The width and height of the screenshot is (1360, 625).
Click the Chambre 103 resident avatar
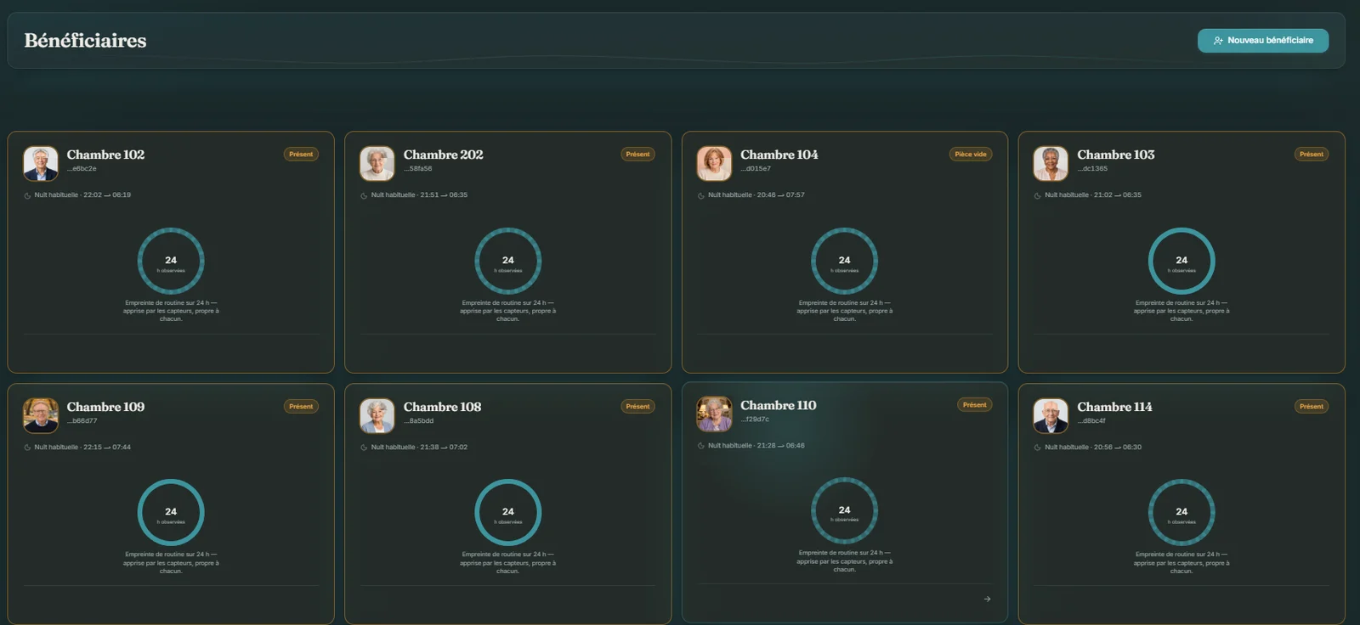[x=1051, y=163]
